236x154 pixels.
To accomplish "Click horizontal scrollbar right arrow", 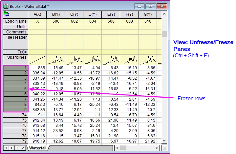I will point(157,148).
